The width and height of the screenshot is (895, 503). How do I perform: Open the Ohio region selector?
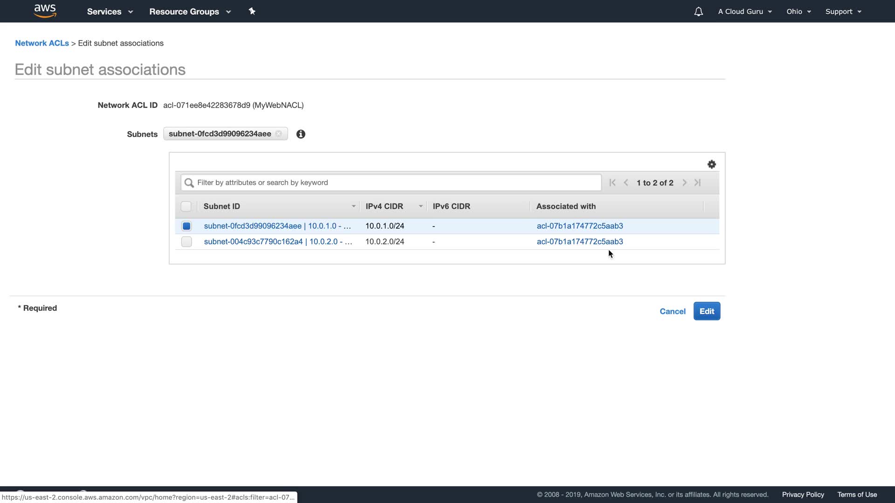click(798, 12)
